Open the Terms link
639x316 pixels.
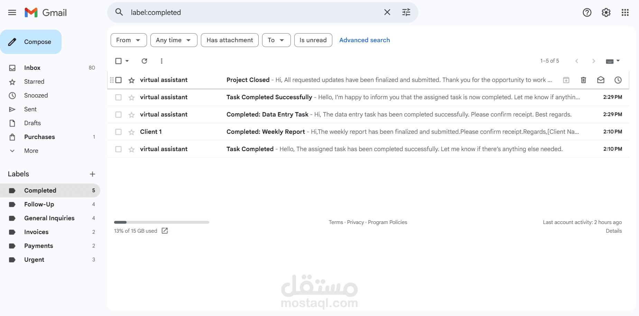pyautogui.click(x=336, y=222)
